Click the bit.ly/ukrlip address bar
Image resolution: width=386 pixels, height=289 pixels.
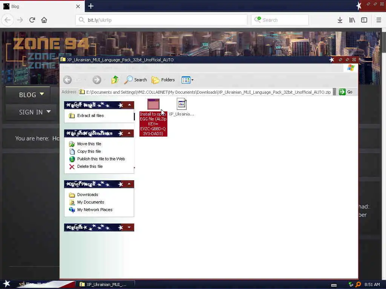(161, 20)
